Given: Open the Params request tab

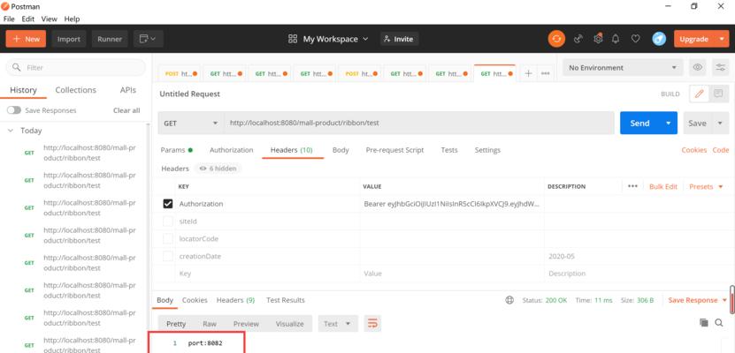Looking at the screenshot, I should (x=176, y=150).
